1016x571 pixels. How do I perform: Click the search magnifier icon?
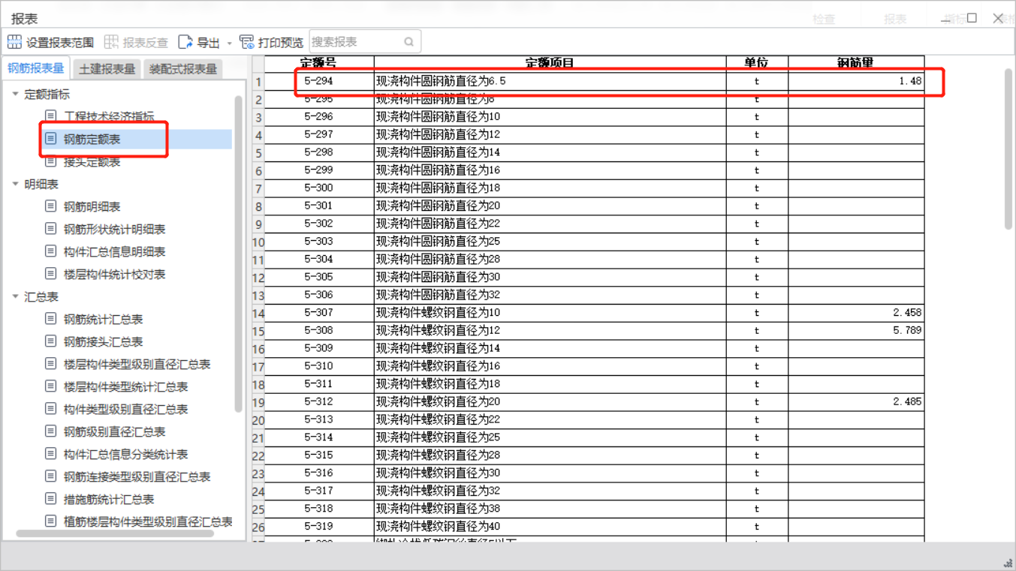(x=409, y=42)
